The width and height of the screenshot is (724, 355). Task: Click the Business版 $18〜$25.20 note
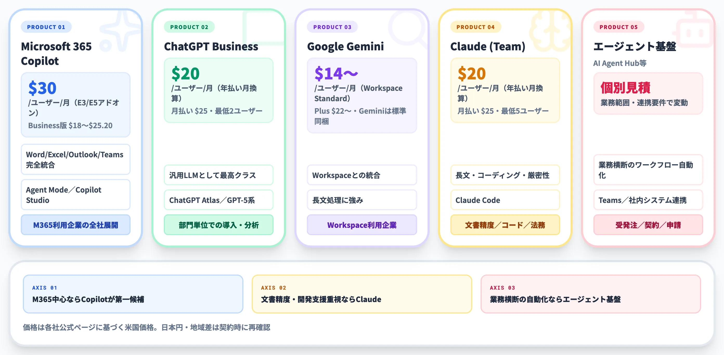[70, 125]
